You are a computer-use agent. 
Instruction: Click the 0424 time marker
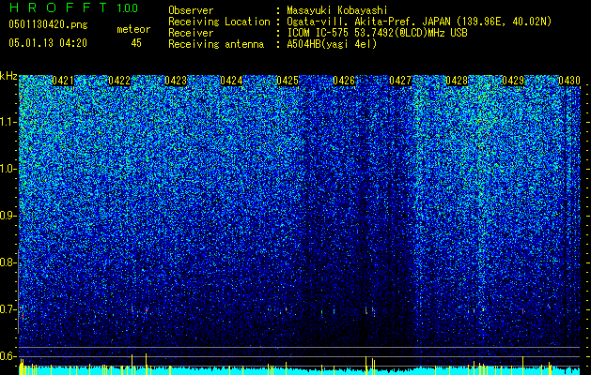(x=231, y=81)
